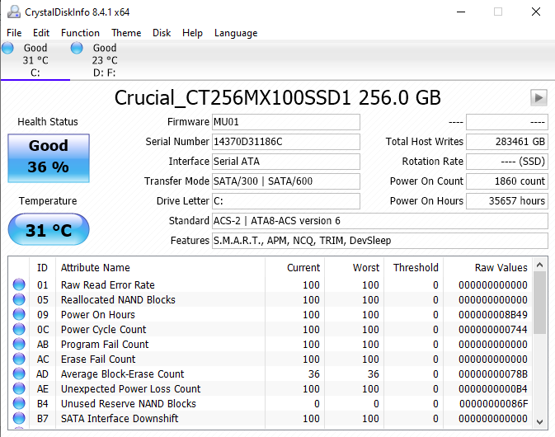Screen dimensions: 555x437
Task: Click the Good 36 % health status button
Action: click(49, 158)
